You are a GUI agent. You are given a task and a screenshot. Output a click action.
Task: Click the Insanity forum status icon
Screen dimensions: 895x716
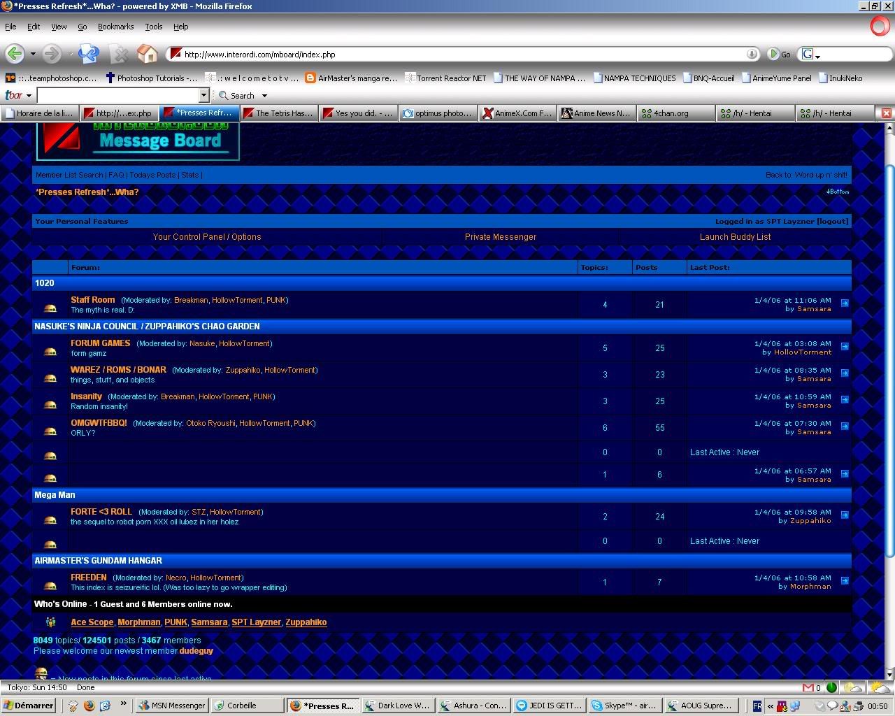pos(50,404)
